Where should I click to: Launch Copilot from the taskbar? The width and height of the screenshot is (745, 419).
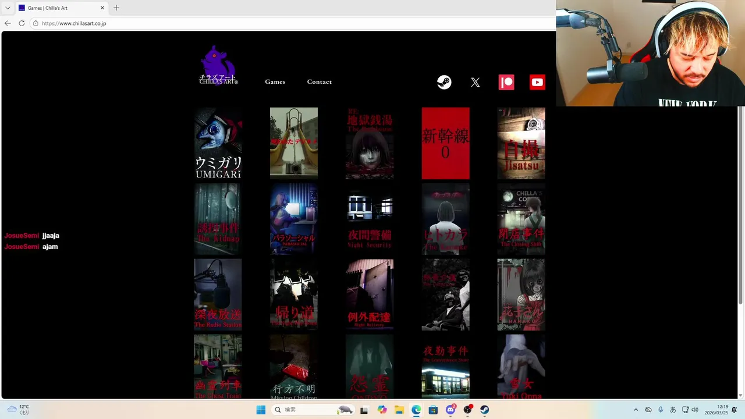coord(382,410)
